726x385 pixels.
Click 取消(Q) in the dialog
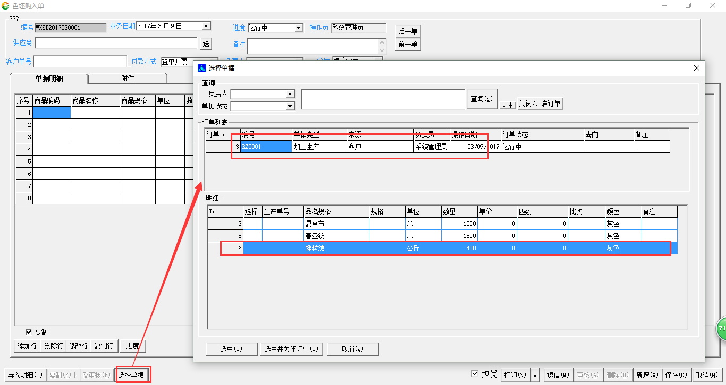[352, 349]
